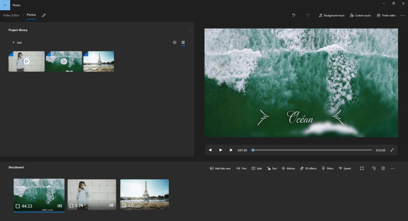The height and width of the screenshot is (221, 408).
Task: Click the 3.0 duration on Eiffel card
Action: point(131,205)
